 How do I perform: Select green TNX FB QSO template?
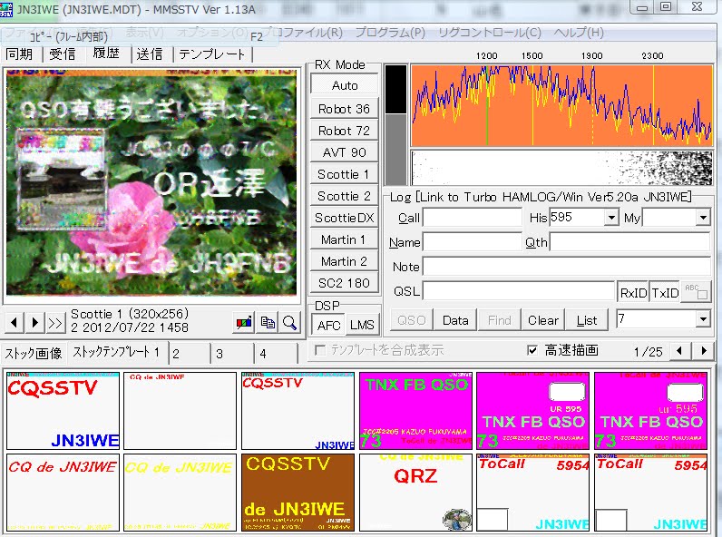415,411
